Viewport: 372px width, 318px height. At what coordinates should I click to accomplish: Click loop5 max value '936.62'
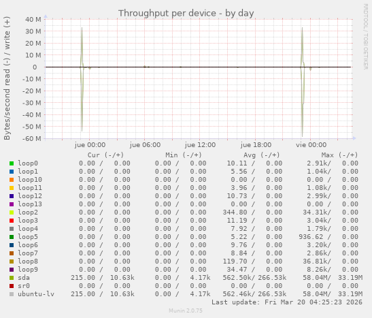[x=311, y=237]
